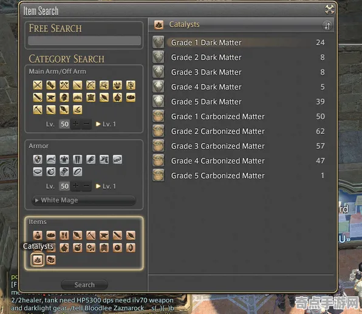Focus the Free Search text box

click(84, 41)
